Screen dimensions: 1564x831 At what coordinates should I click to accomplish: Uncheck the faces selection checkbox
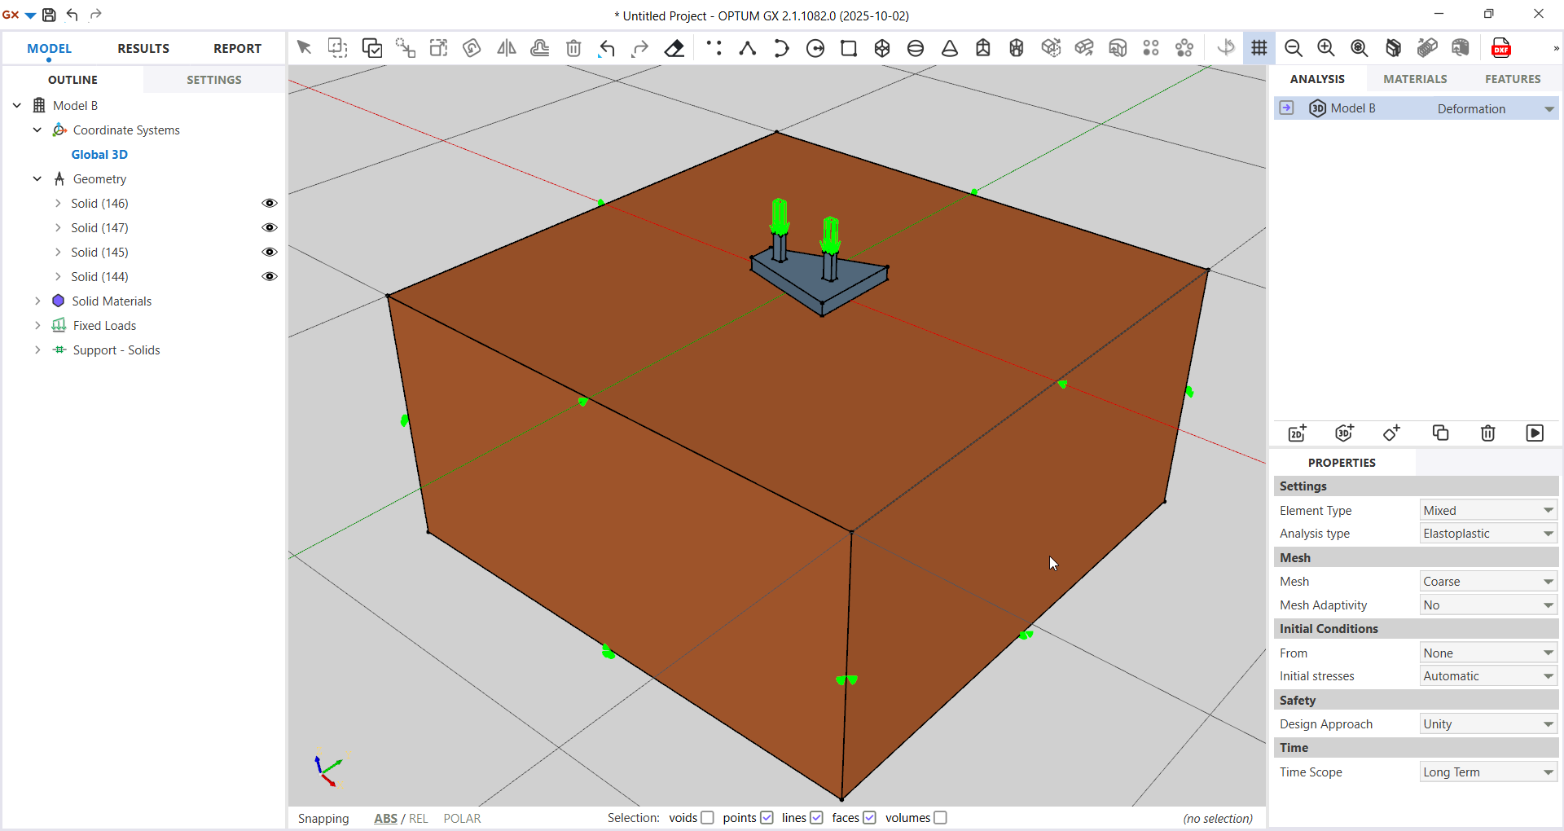(x=870, y=818)
